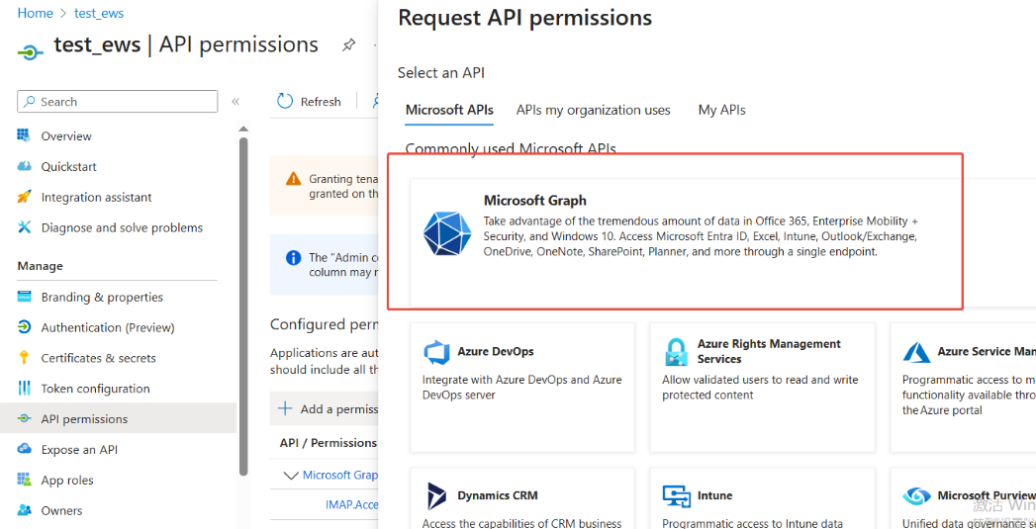
Task: Open the My APIs tab
Action: pos(721,110)
